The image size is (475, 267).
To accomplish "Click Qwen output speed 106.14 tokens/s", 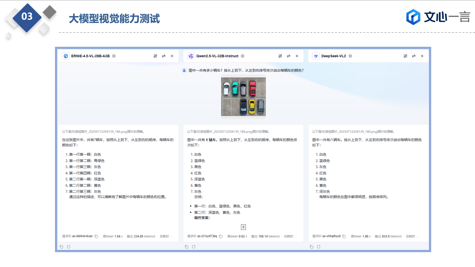I will 266,236.
